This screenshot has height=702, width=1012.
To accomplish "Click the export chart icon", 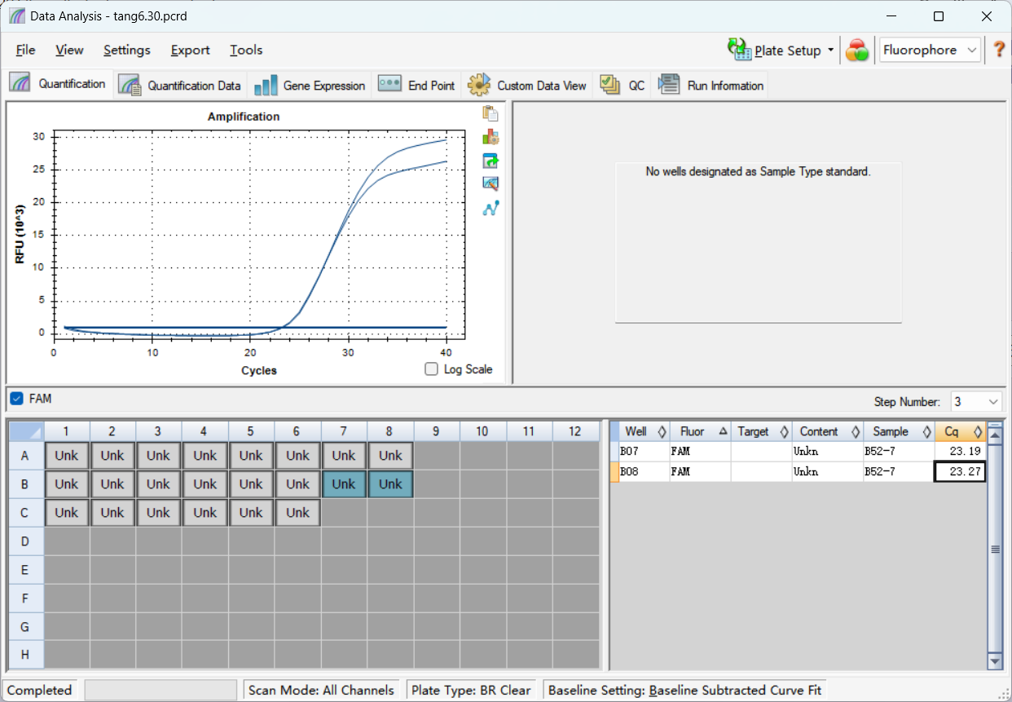I will pos(491,161).
